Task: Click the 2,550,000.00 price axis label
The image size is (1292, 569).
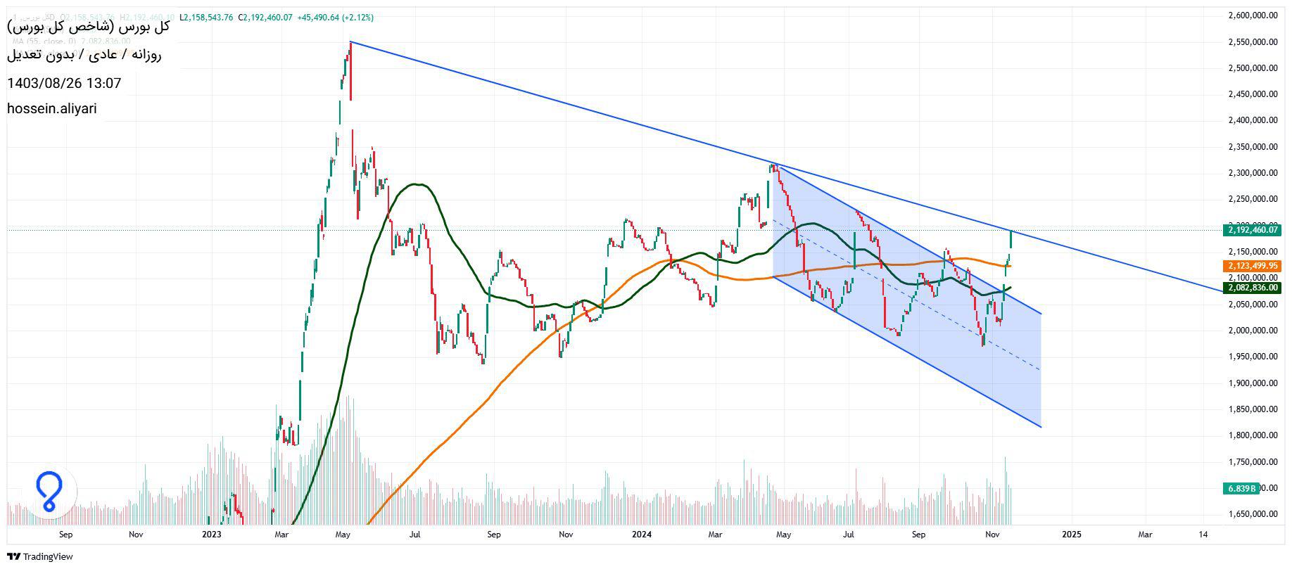Action: (x=1253, y=42)
